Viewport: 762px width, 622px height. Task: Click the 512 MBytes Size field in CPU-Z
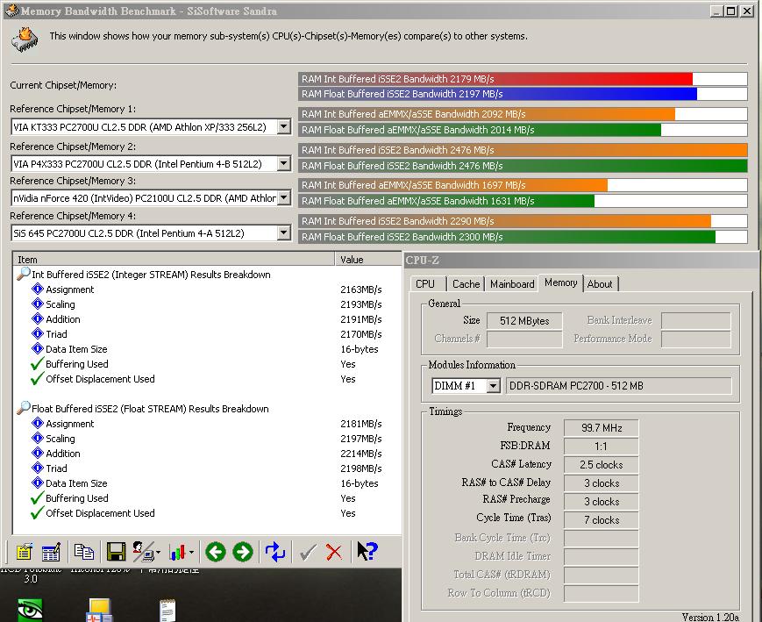[524, 321]
